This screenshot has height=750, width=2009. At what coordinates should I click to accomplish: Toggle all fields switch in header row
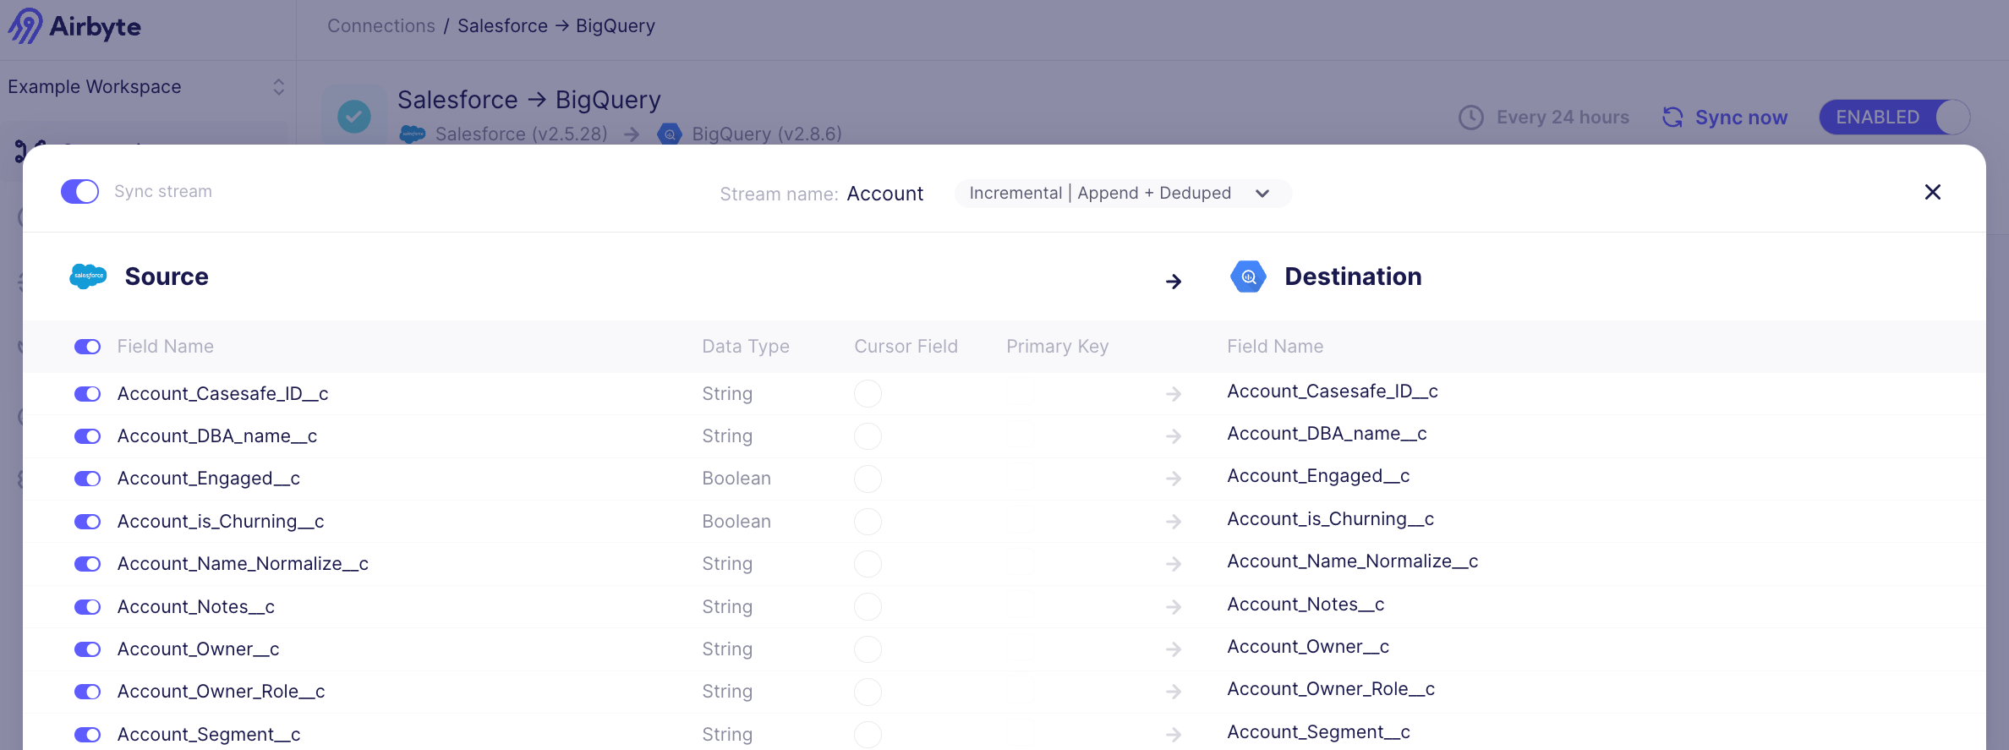[x=87, y=347]
